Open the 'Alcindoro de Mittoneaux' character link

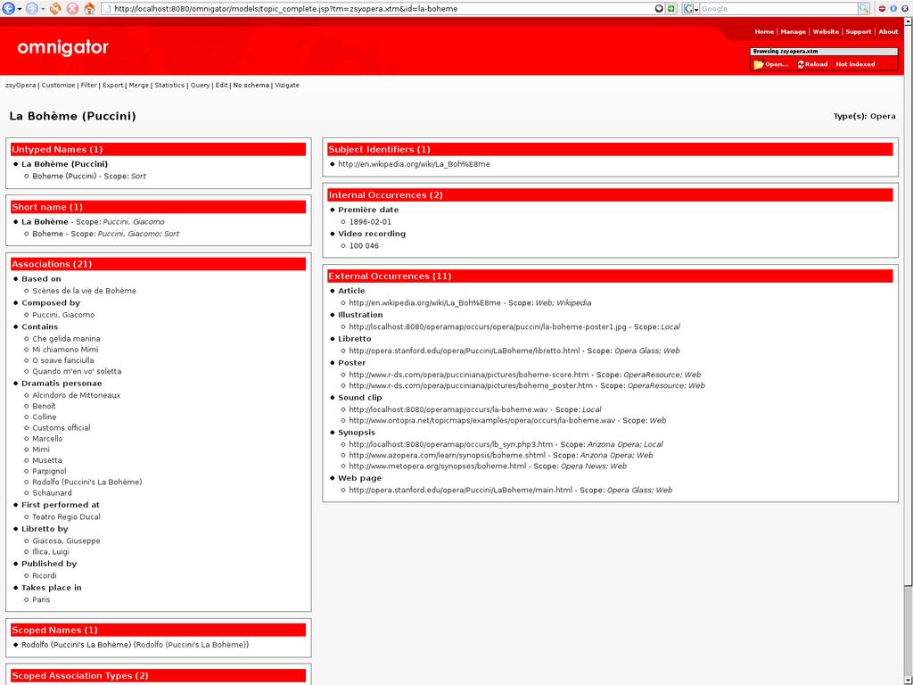click(x=77, y=395)
